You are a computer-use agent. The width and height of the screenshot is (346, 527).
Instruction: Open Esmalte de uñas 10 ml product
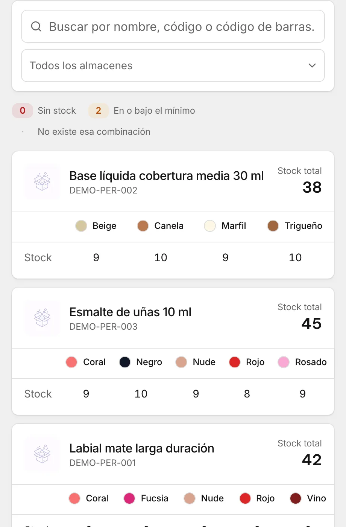(x=131, y=312)
